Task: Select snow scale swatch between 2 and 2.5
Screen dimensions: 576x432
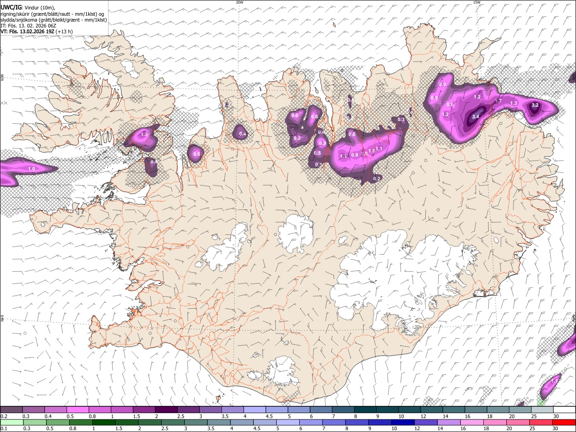Action: click(166, 409)
